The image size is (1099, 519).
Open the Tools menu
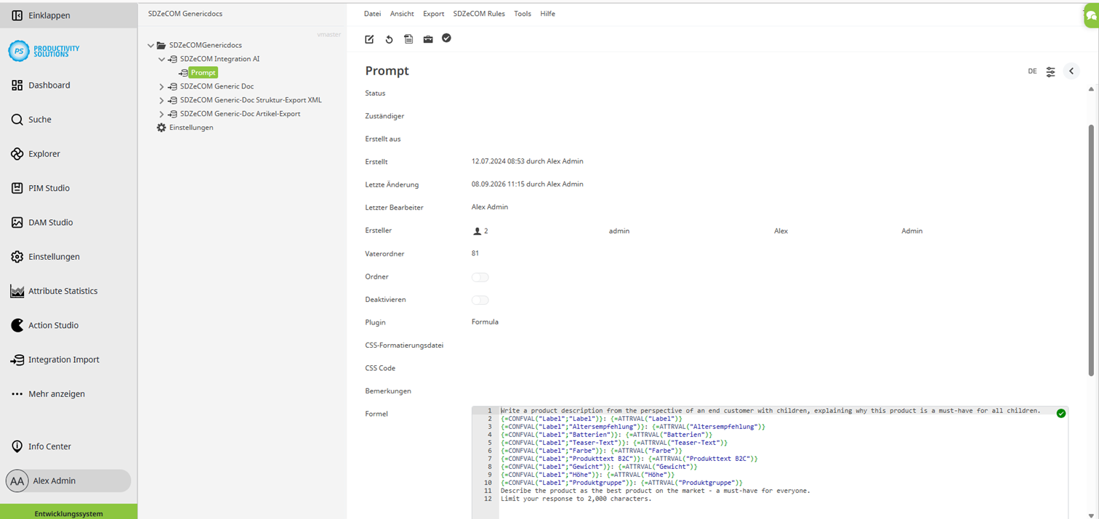523,14
